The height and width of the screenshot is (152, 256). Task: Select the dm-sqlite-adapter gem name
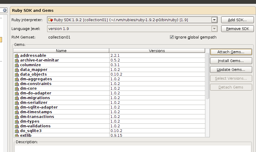click(39, 107)
